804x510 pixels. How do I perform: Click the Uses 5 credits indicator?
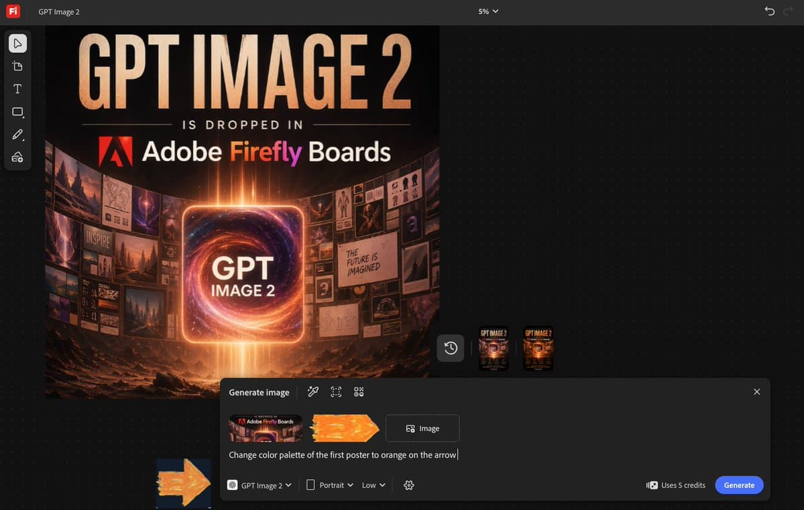[x=675, y=485]
